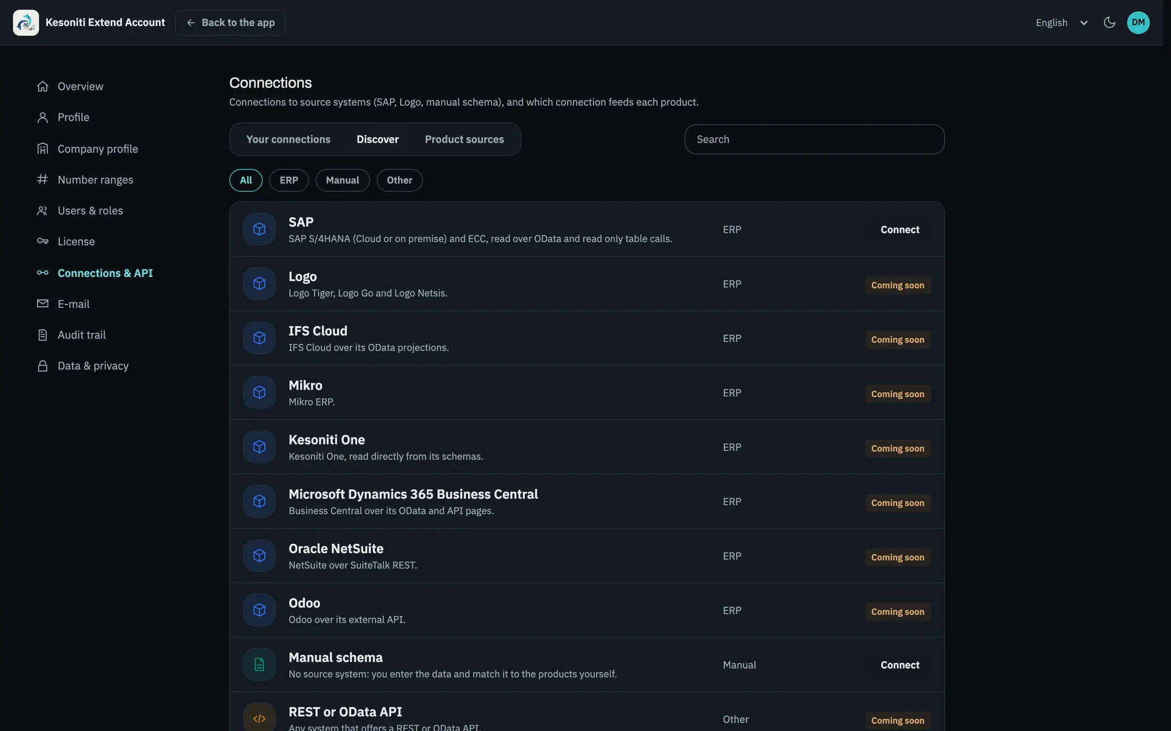Click the Odoo cube icon
Screen dimensions: 1171x731
point(259,610)
